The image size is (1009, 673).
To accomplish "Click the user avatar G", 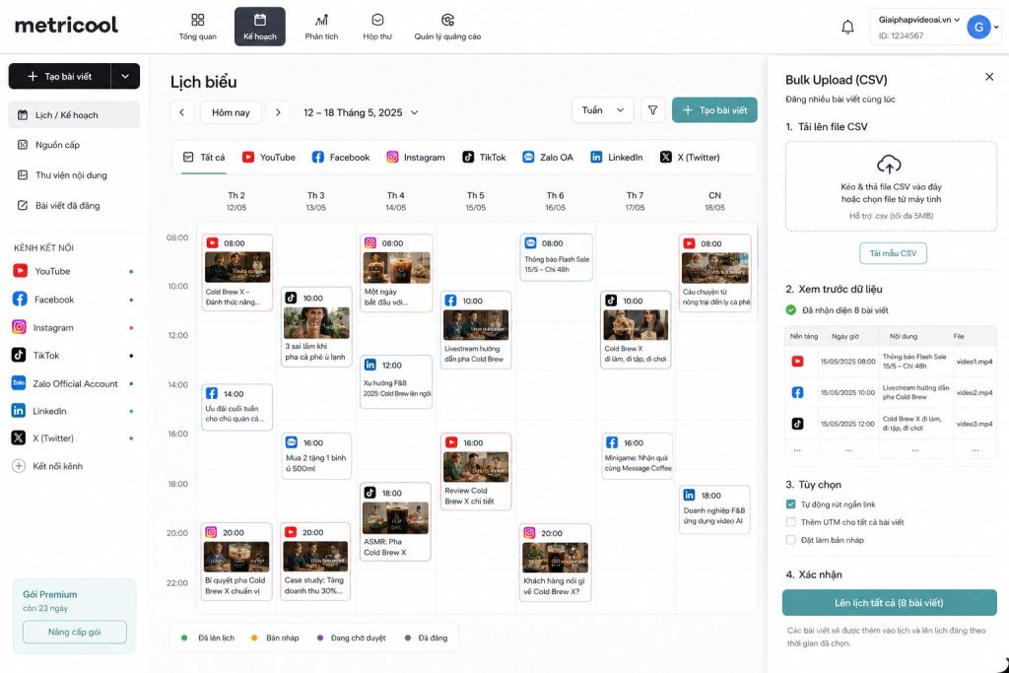I will pos(978,27).
